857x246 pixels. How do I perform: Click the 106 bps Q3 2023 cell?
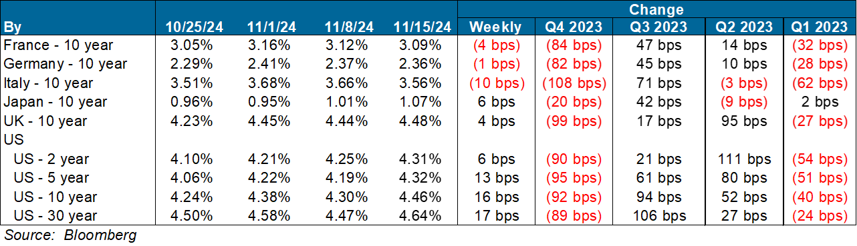click(x=659, y=216)
